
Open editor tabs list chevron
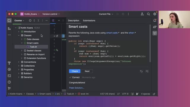click(x=59, y=21)
